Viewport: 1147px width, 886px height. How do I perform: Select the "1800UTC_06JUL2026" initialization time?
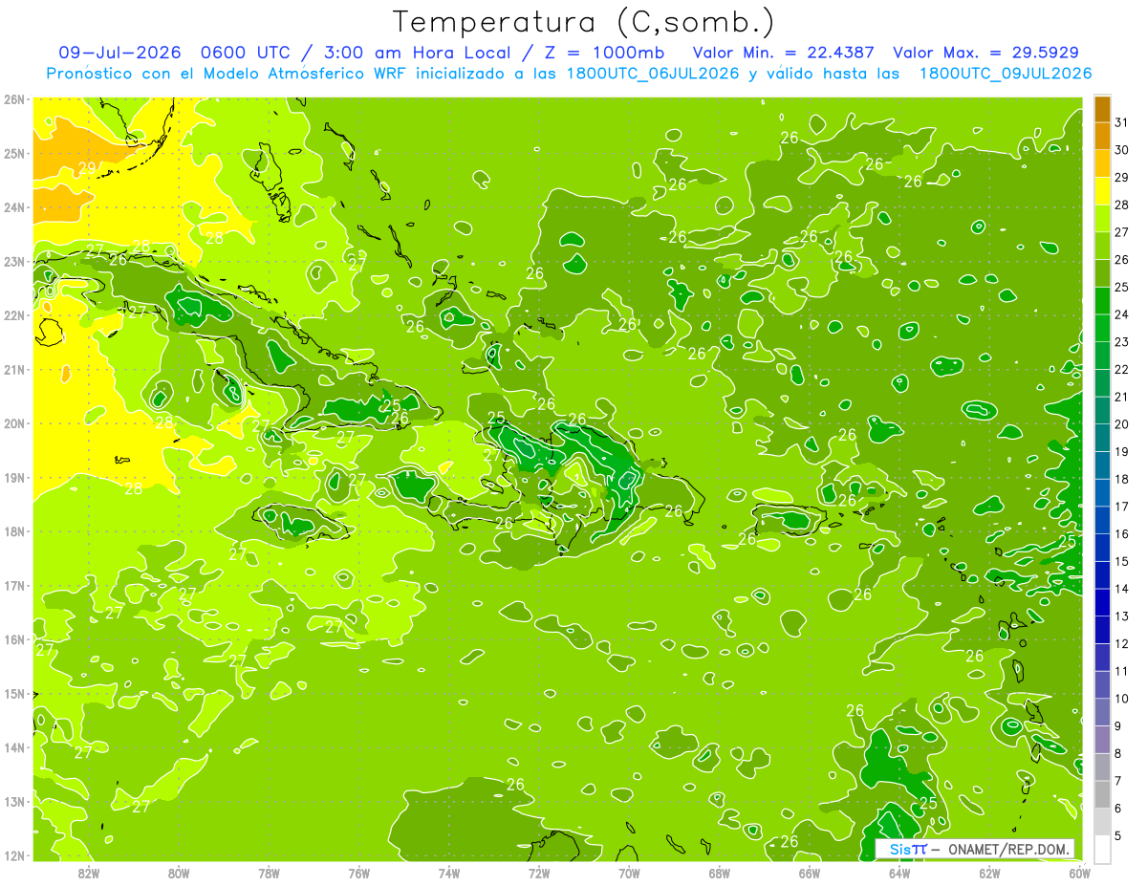click(x=653, y=73)
